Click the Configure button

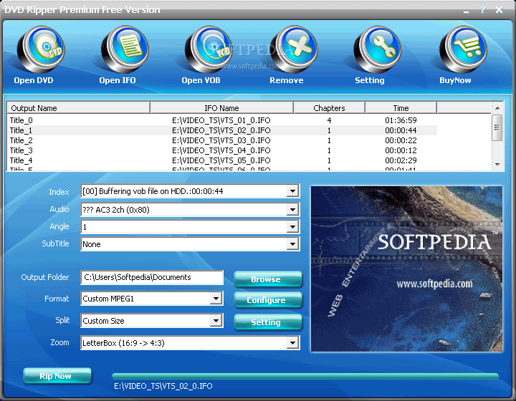click(x=268, y=300)
